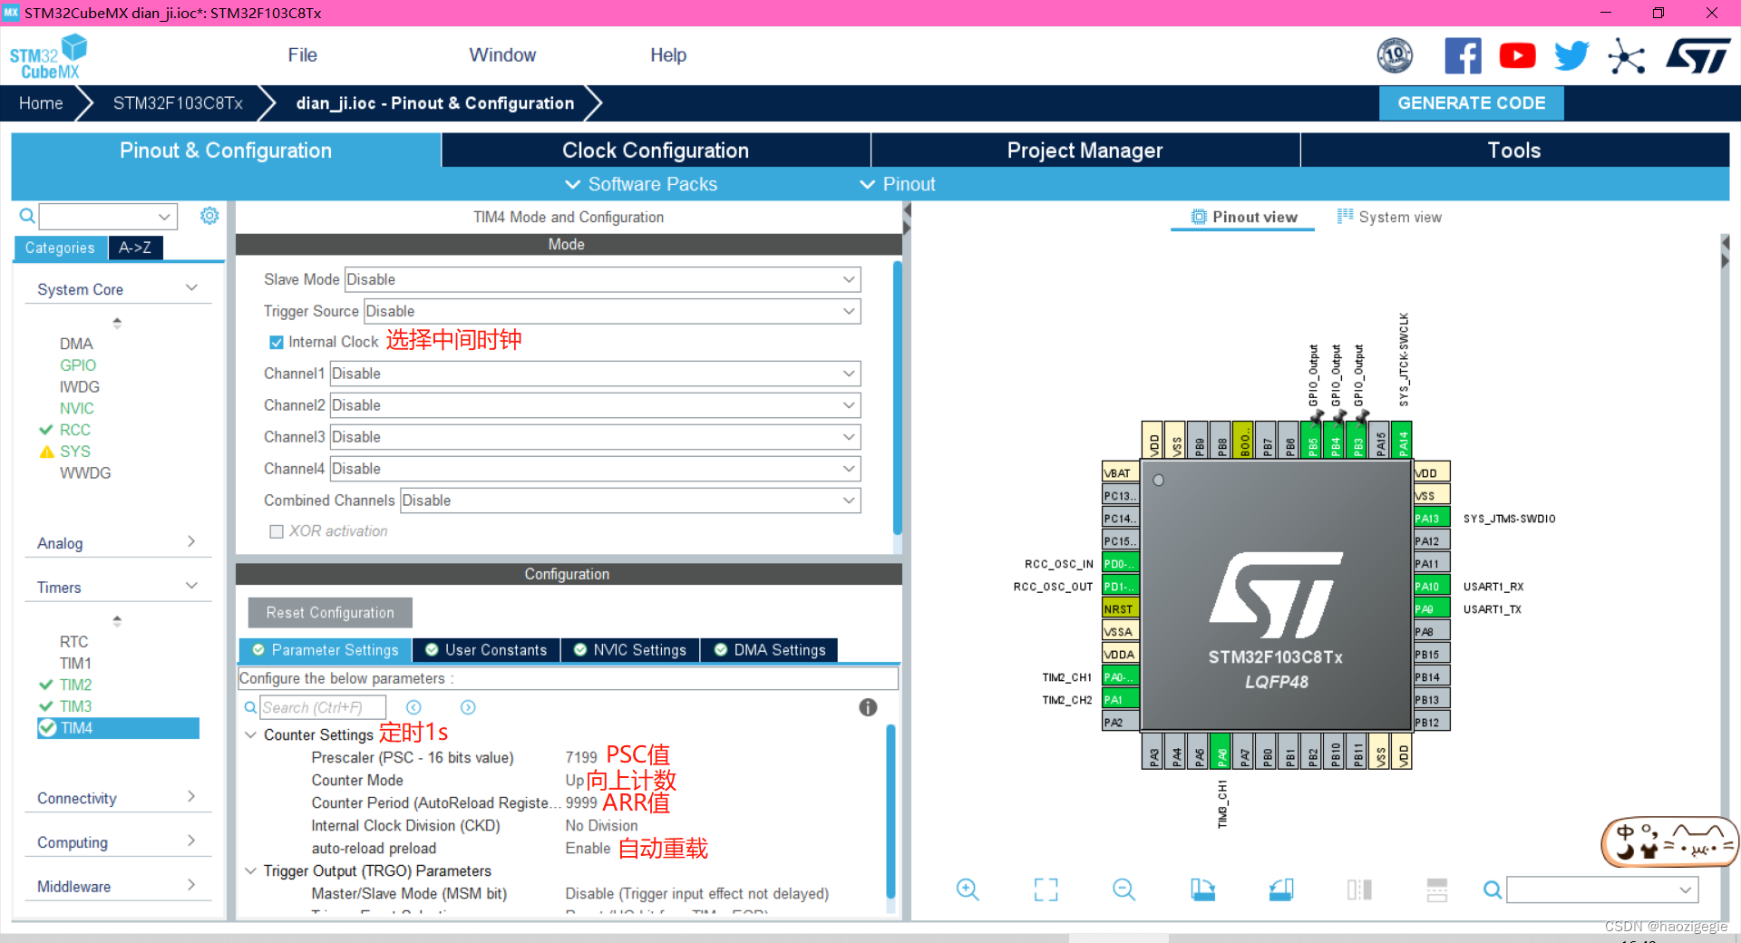Open the Slave Mode dropdown
The width and height of the screenshot is (1741, 943).
(x=602, y=279)
